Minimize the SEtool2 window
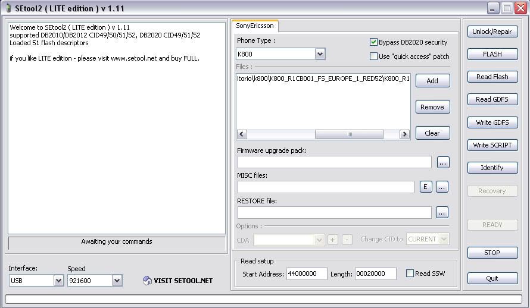The image size is (530, 308). (x=493, y=8)
